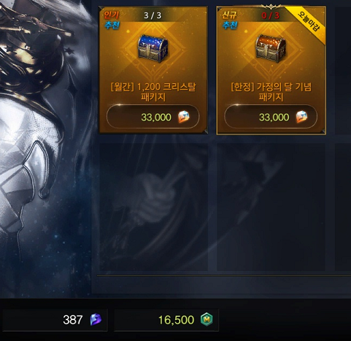Click the orange treasure chest icon

pyautogui.click(x=271, y=48)
